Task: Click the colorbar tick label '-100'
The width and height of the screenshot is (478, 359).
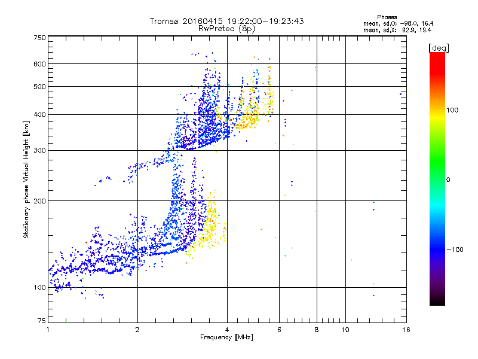Action: click(455, 250)
